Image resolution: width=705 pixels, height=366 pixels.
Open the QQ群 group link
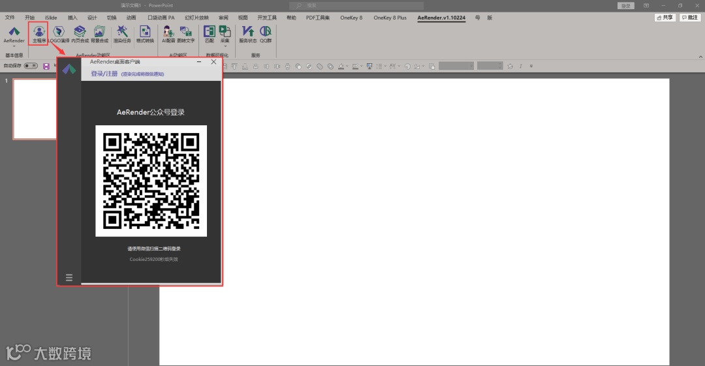[x=266, y=34]
